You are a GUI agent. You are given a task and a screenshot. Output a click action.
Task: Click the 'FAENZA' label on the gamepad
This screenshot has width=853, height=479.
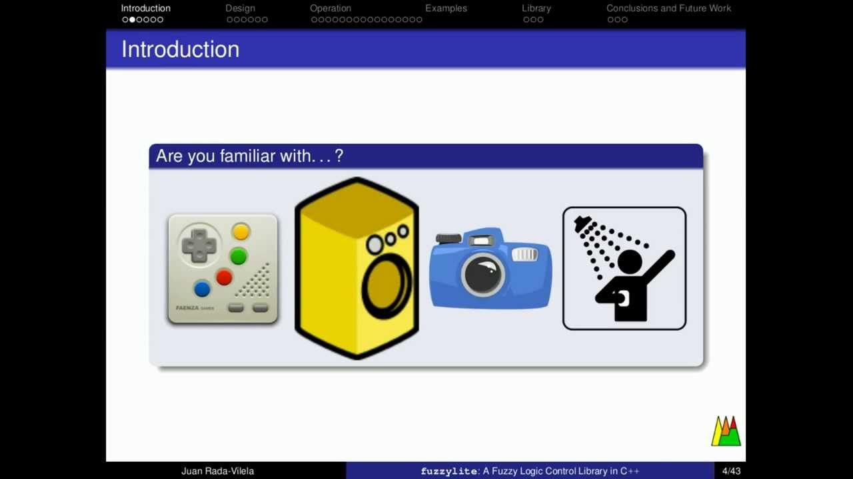187,308
